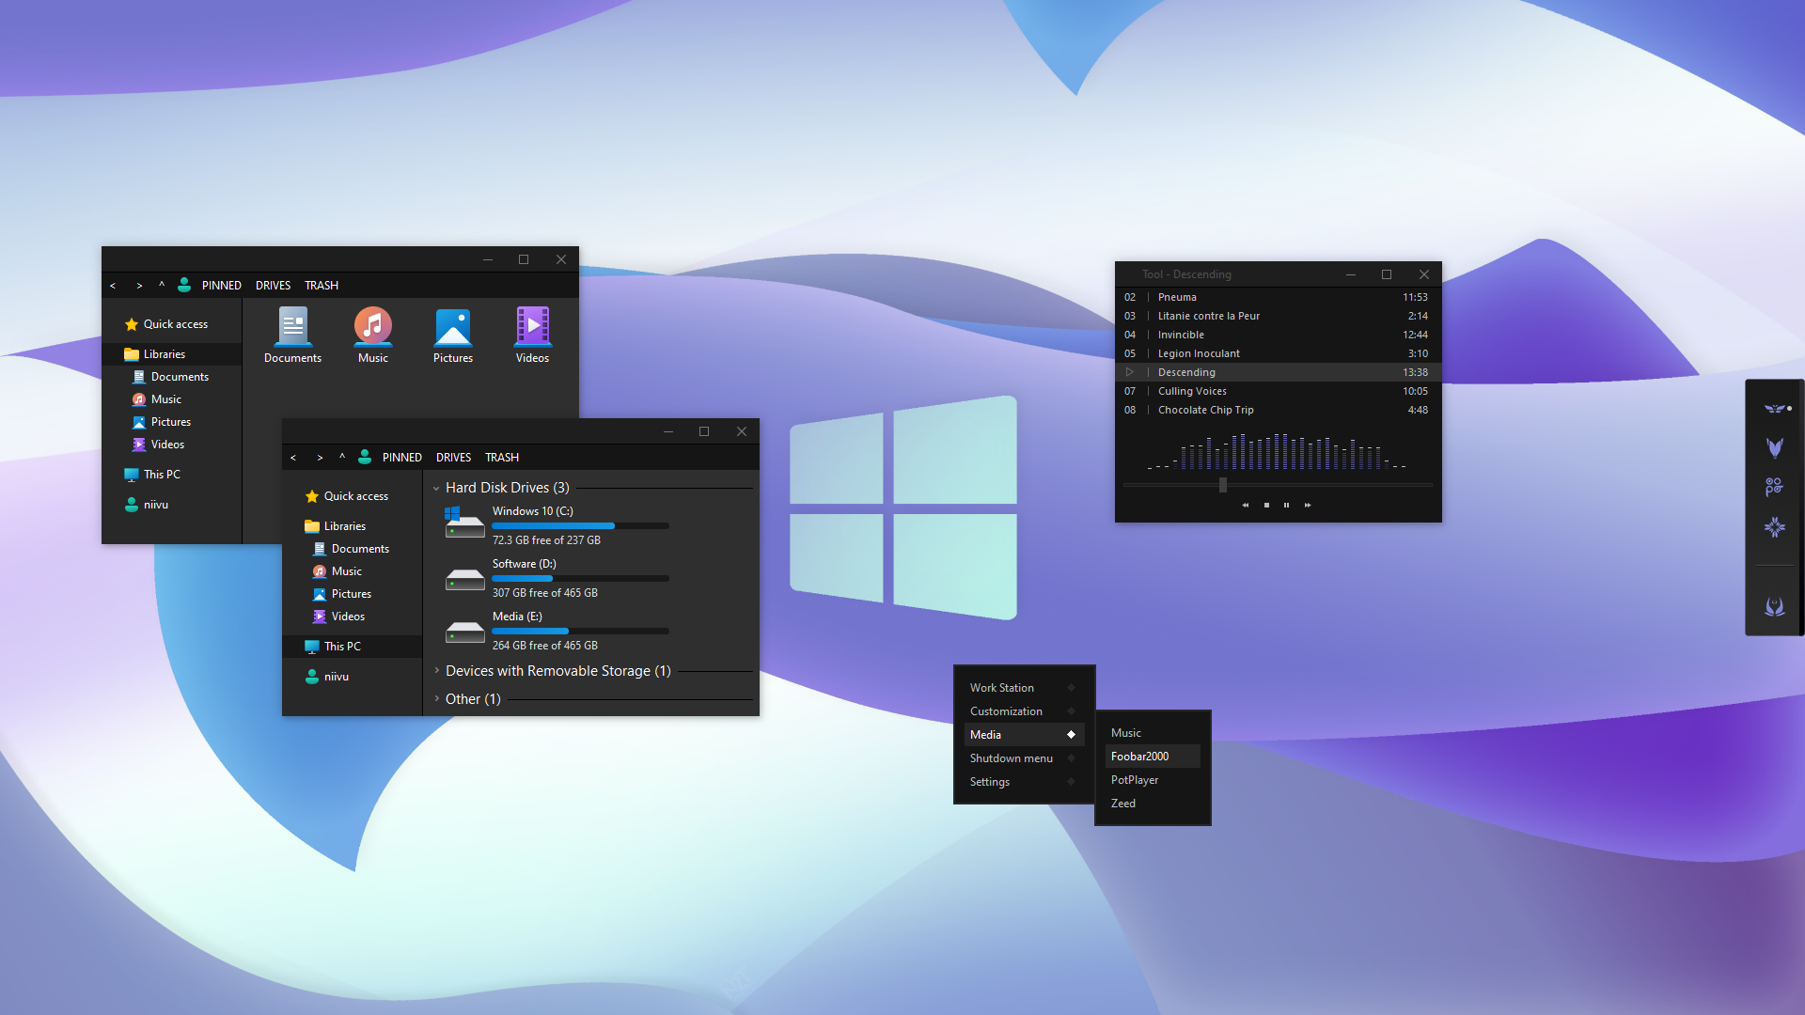Open the Documents icon in the top Explorer window
This screenshot has width=1805, height=1015.
click(x=292, y=334)
